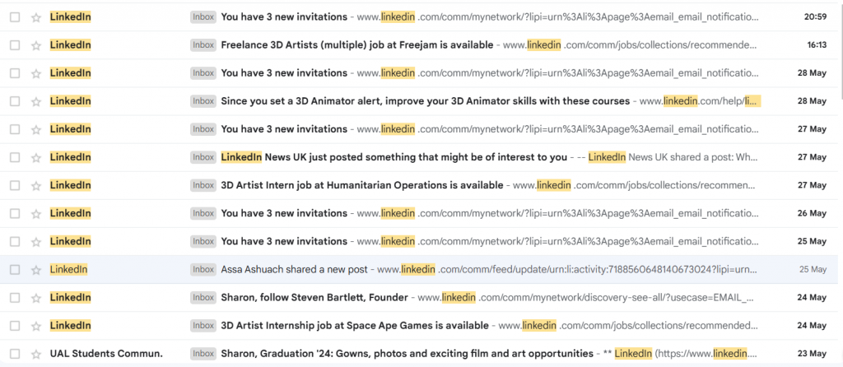Select checkbox for Steven Bartlett email

click(15, 298)
